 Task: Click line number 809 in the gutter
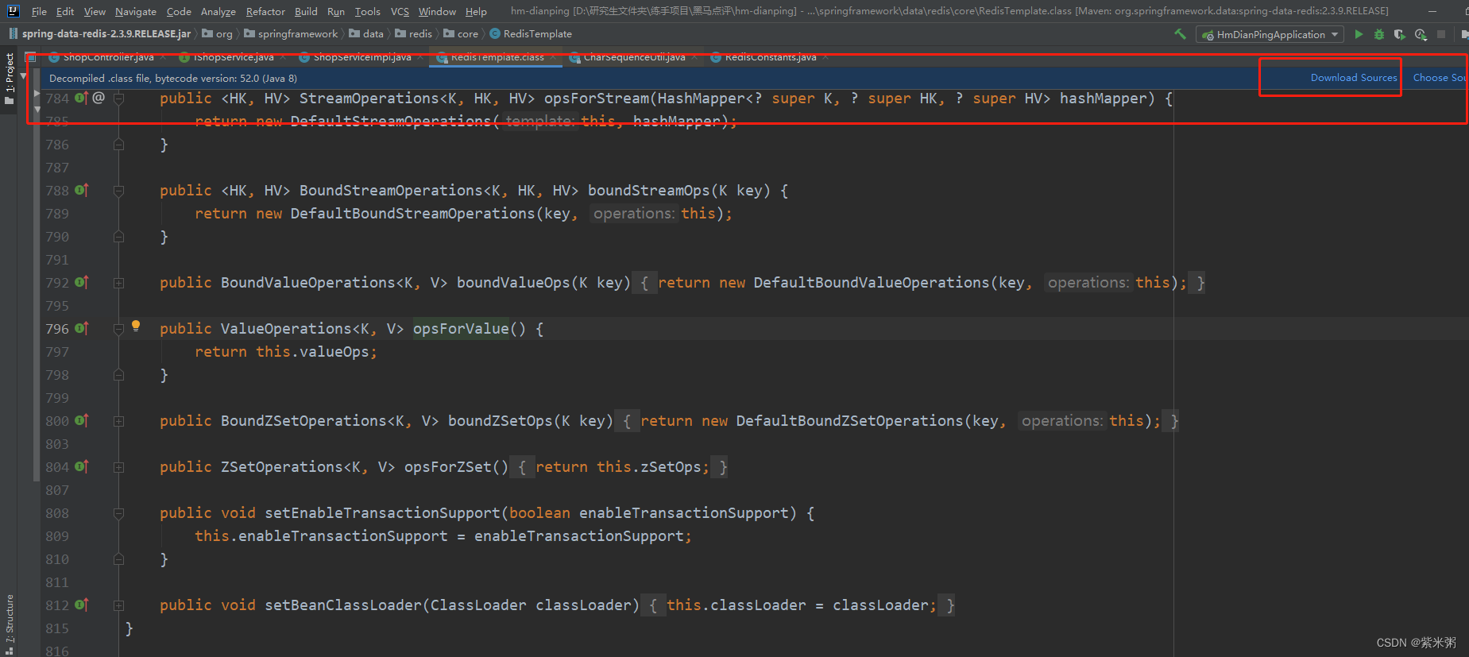[x=57, y=536]
